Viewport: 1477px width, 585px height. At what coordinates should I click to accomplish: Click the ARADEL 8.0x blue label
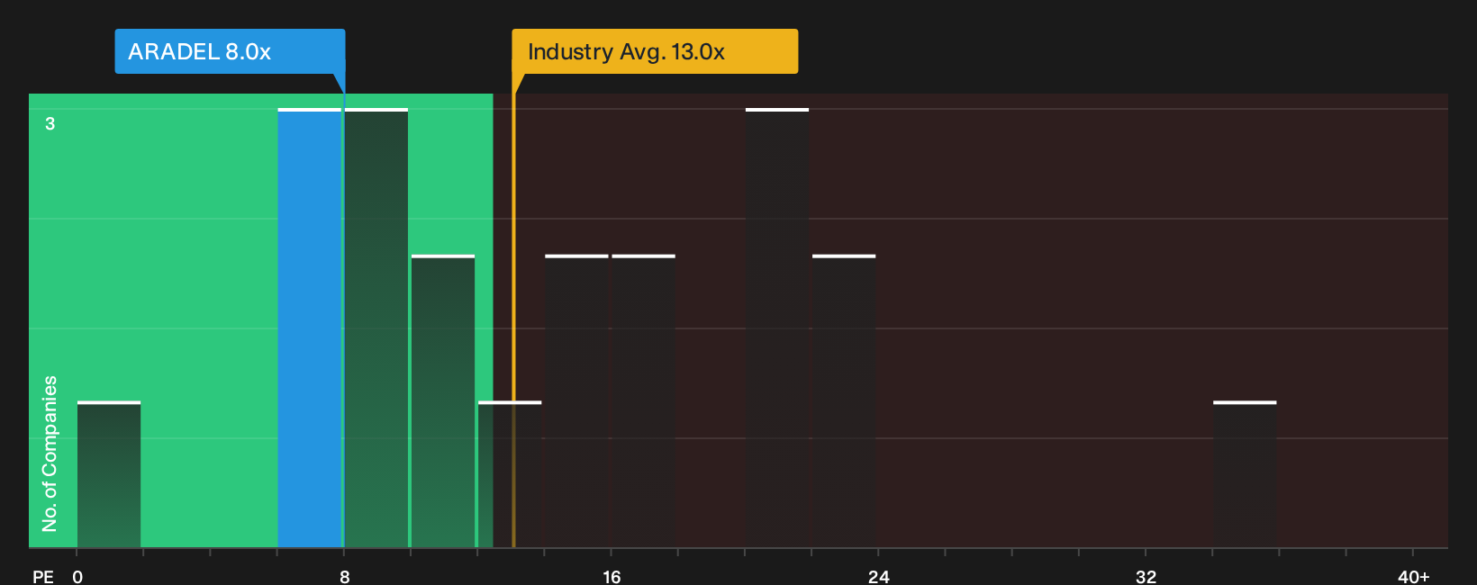coord(230,51)
